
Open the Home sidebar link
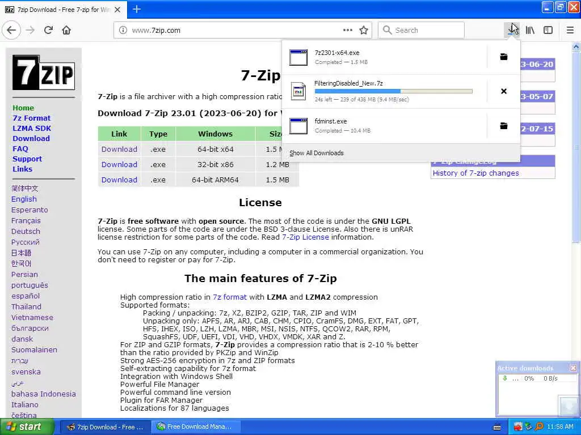pyautogui.click(x=23, y=108)
